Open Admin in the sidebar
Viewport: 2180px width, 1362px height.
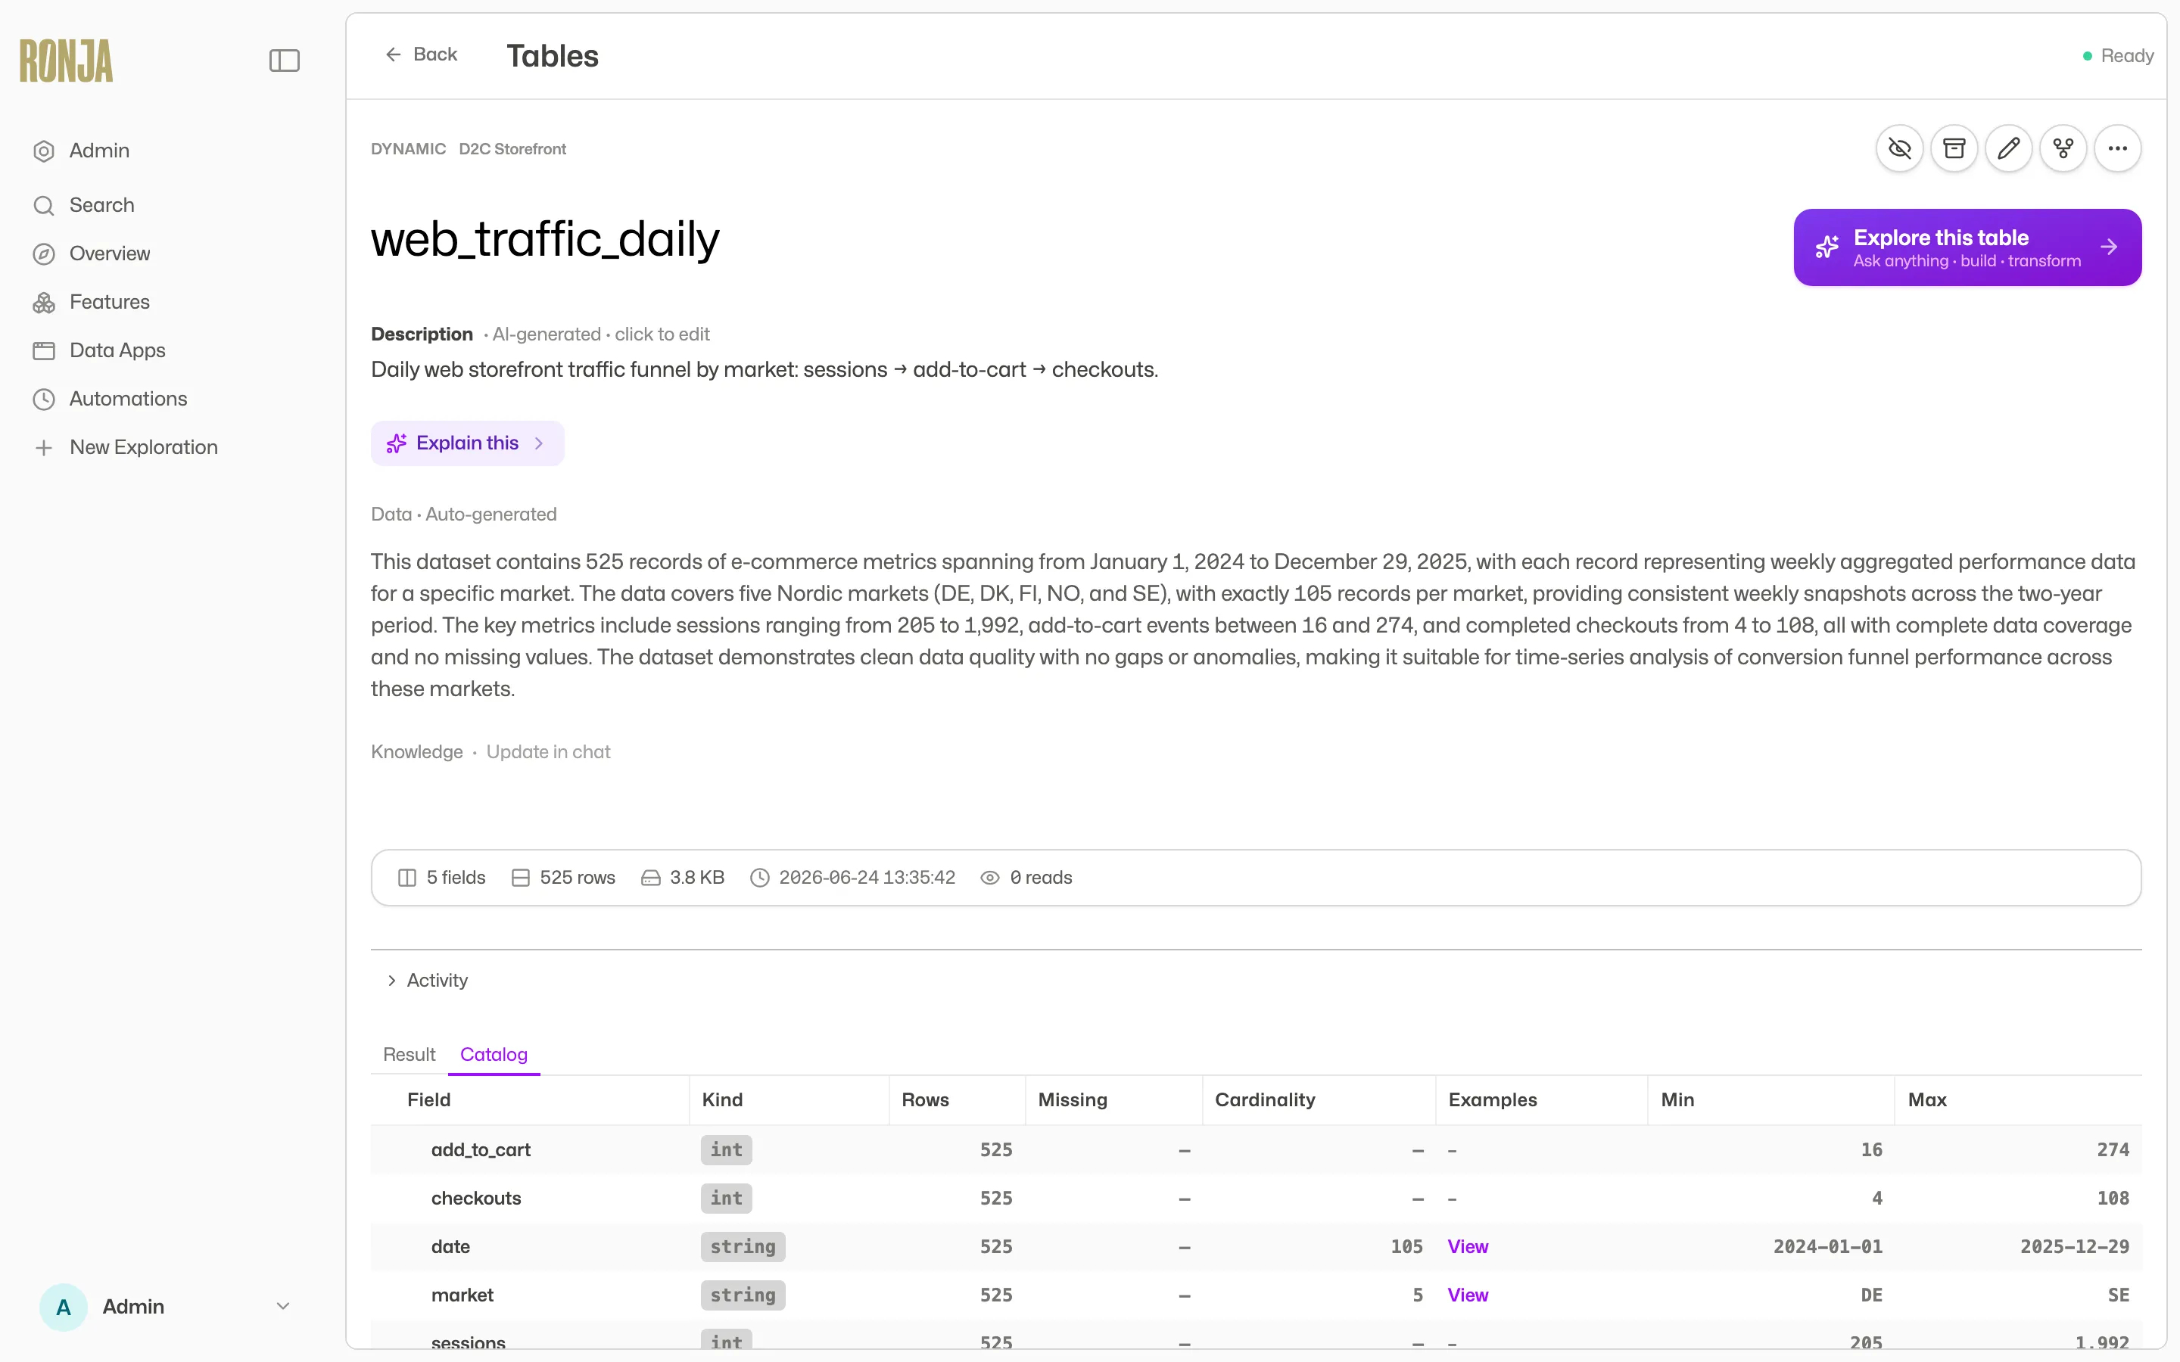81,151
